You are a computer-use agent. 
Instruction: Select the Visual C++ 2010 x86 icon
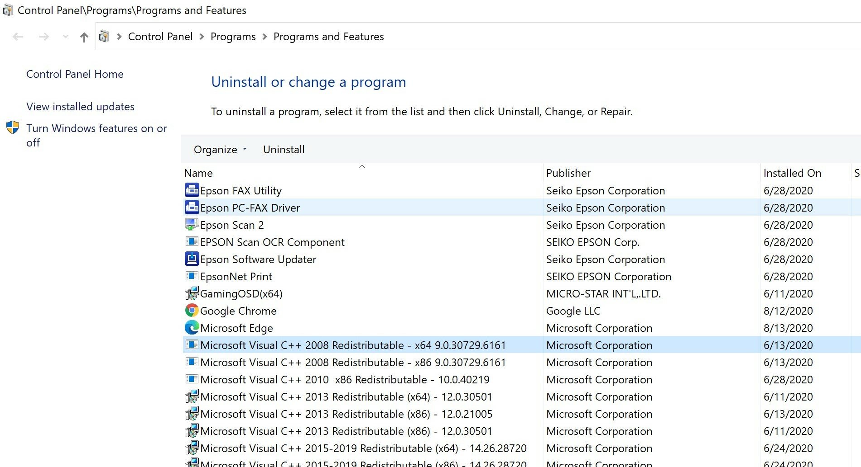192,379
